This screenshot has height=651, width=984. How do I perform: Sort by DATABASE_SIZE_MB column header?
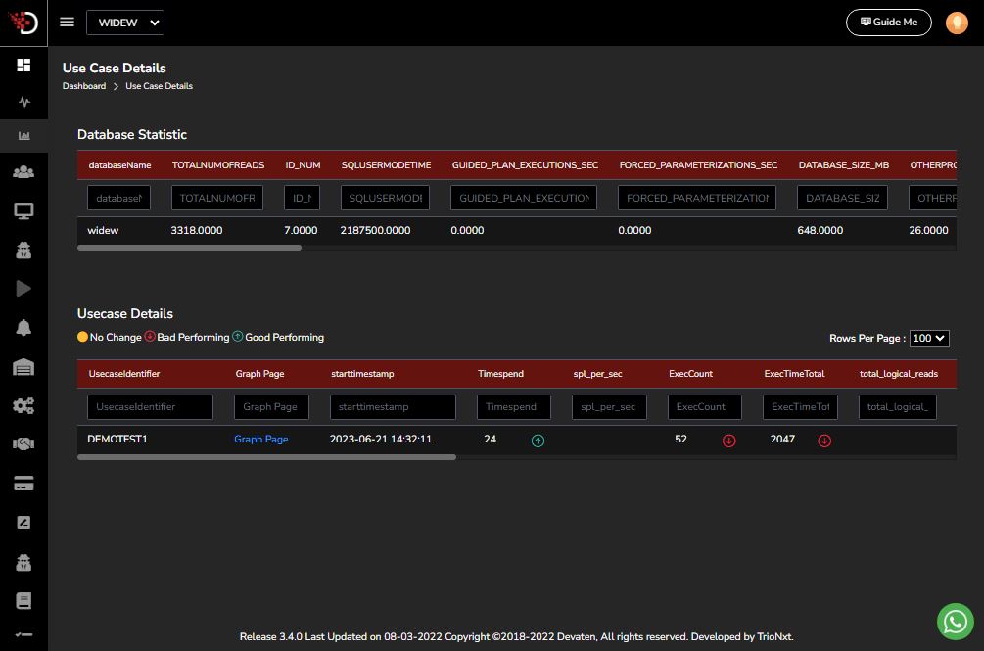(843, 164)
